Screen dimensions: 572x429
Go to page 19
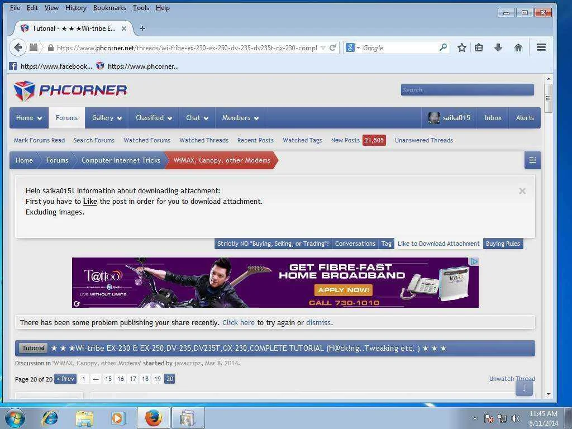point(157,379)
